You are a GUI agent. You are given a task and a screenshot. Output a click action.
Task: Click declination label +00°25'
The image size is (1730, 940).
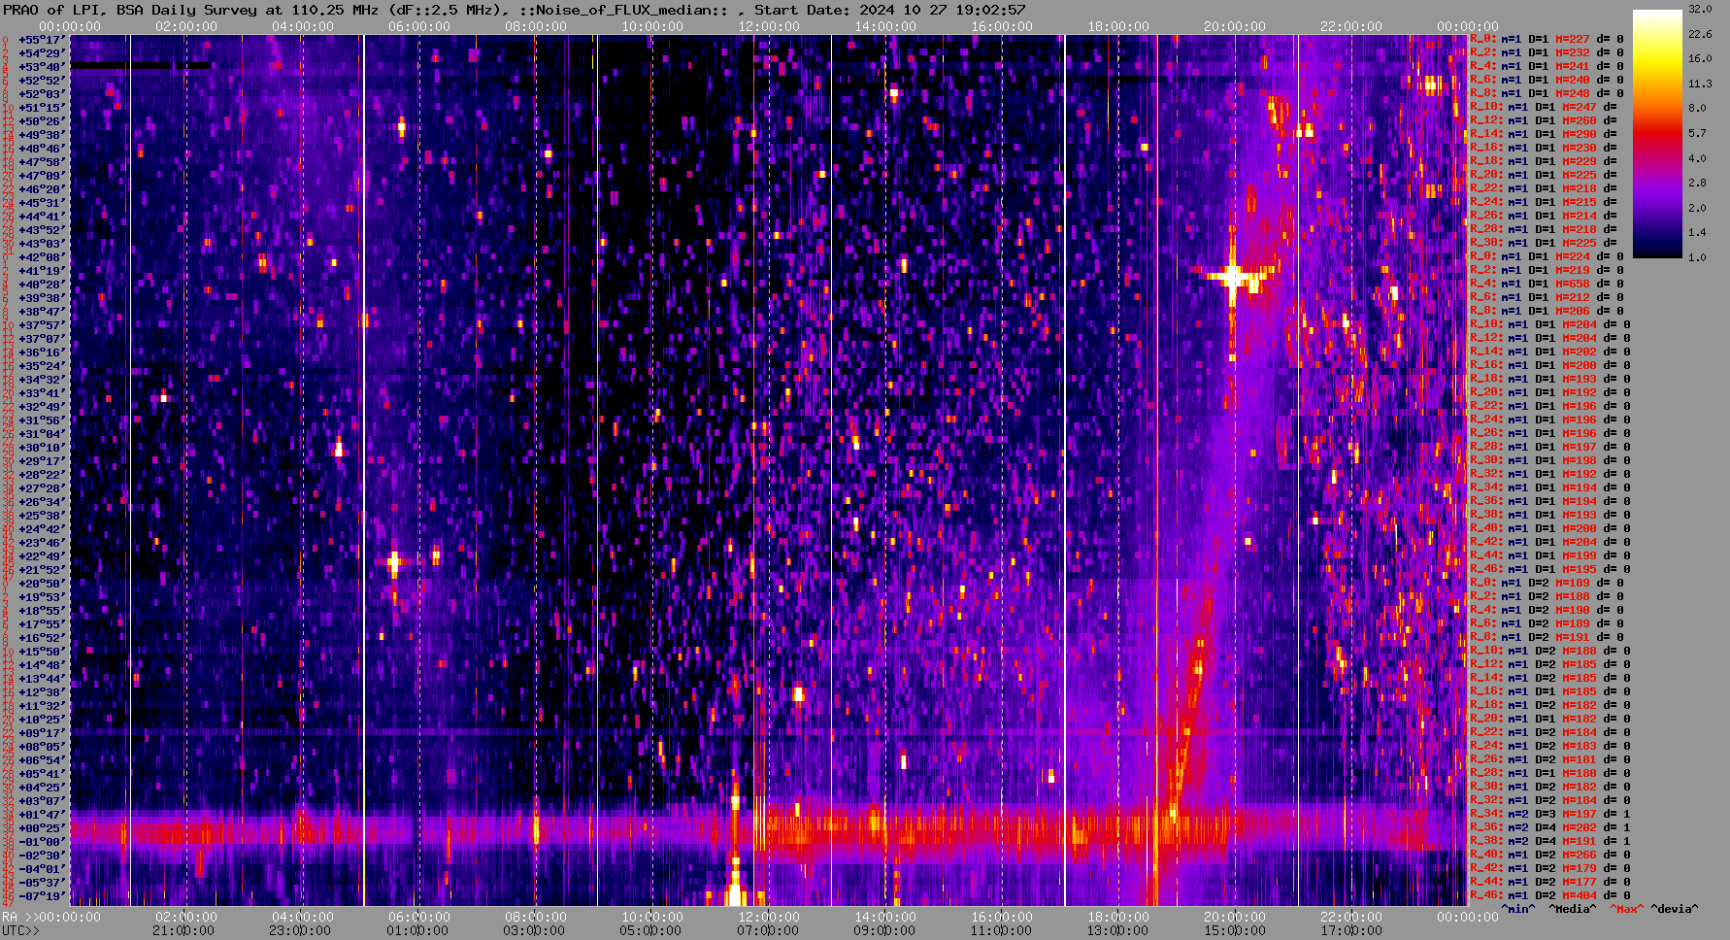[x=42, y=827]
